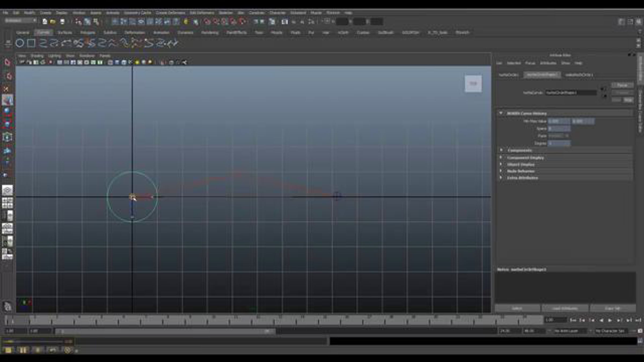Click the single perspective layout icon
This screenshot has width=644, height=362.
(x=7, y=190)
